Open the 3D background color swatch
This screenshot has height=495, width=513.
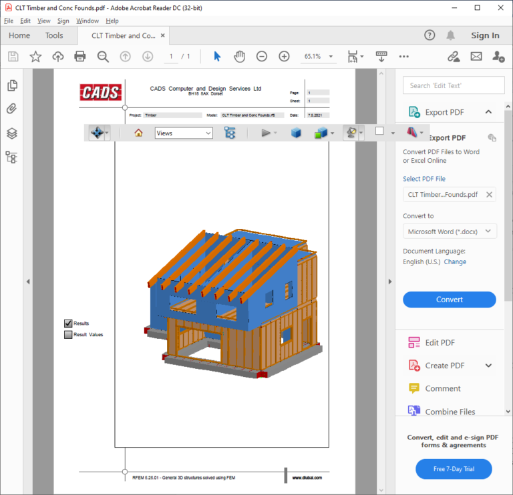point(379,132)
